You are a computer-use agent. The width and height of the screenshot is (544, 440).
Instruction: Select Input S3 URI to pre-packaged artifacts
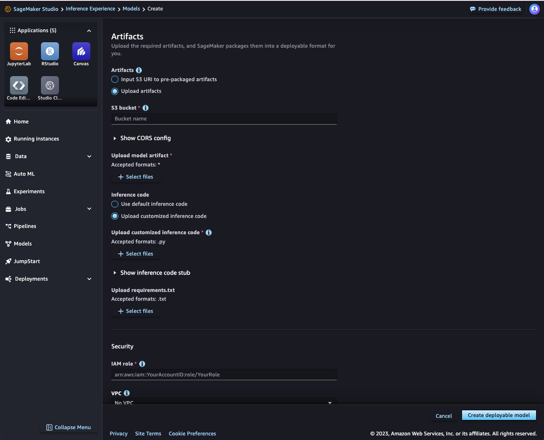point(115,79)
